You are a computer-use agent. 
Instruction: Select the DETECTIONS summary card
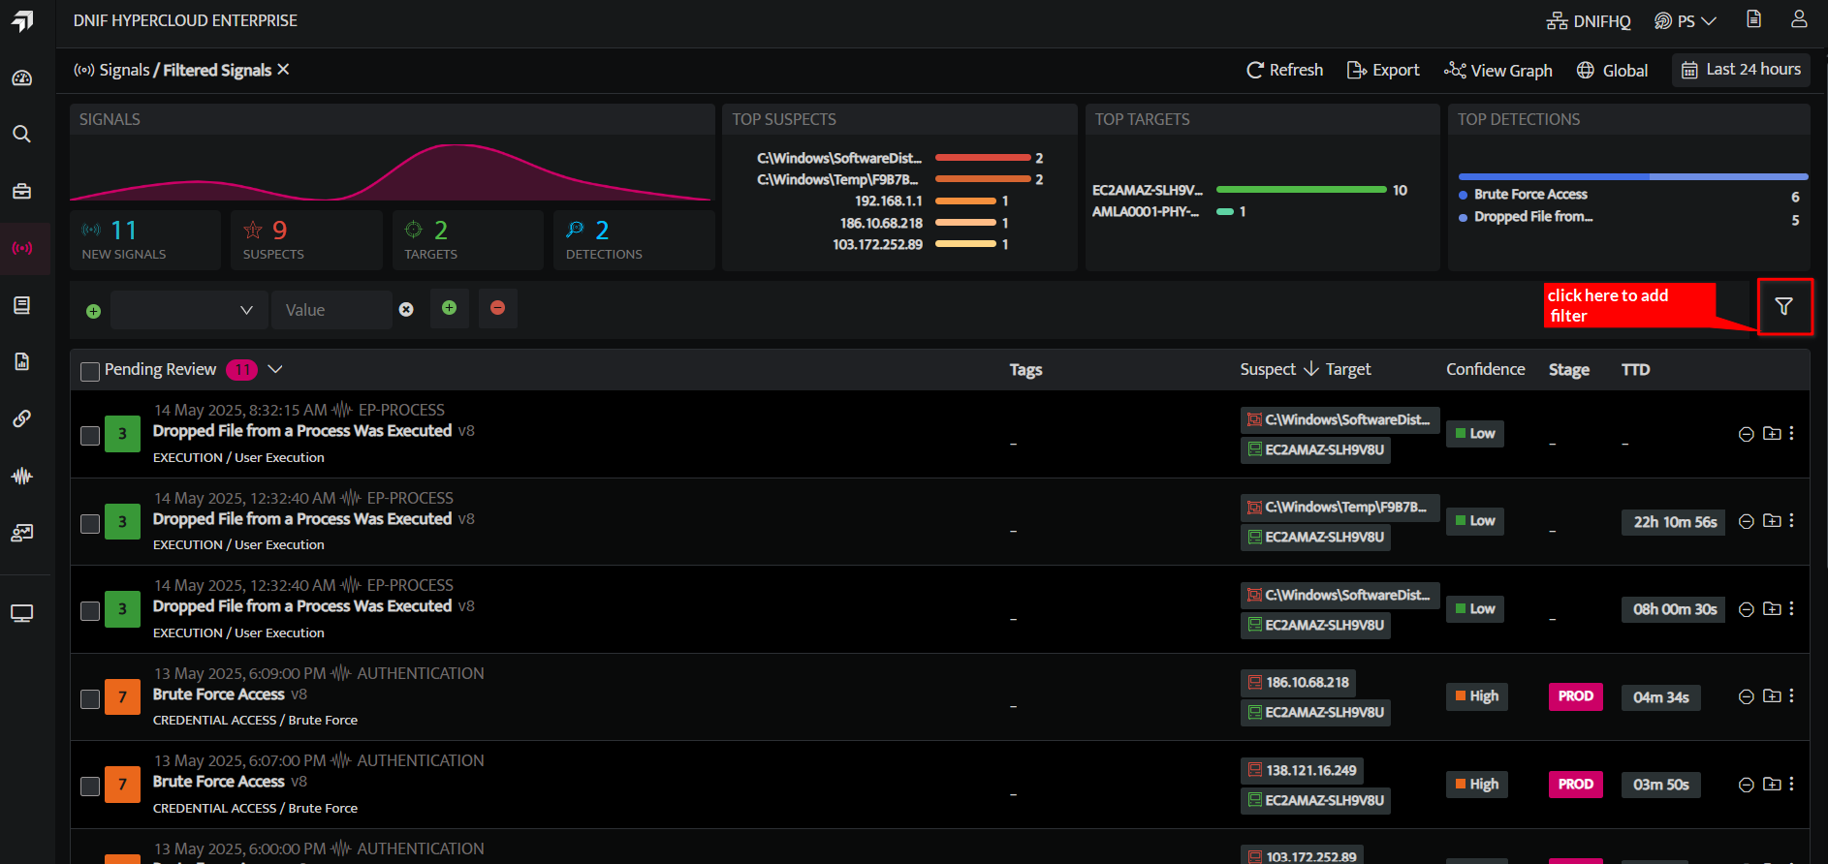634,239
